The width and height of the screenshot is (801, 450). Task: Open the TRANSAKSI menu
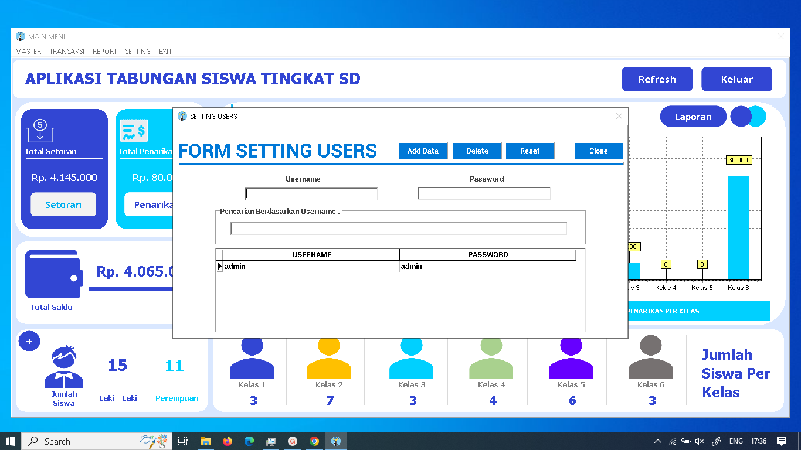click(x=66, y=52)
